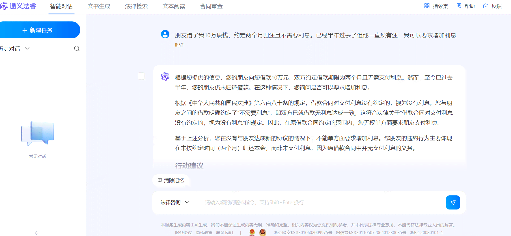Click the user's question text about 10万块钱

[315, 40]
